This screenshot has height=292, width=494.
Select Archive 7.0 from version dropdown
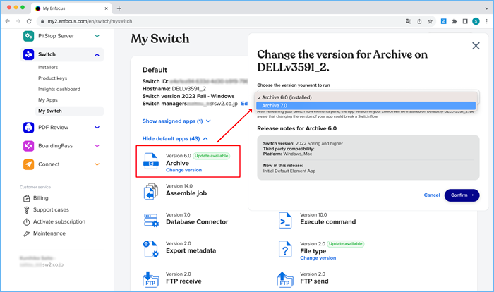click(366, 106)
